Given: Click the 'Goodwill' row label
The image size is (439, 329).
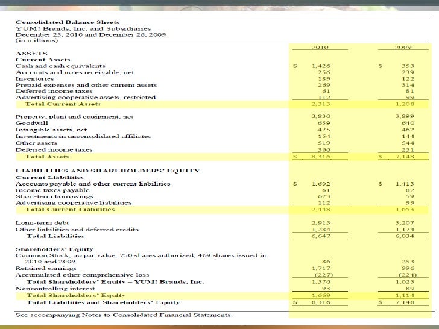Looking at the screenshot, I should [32, 123].
